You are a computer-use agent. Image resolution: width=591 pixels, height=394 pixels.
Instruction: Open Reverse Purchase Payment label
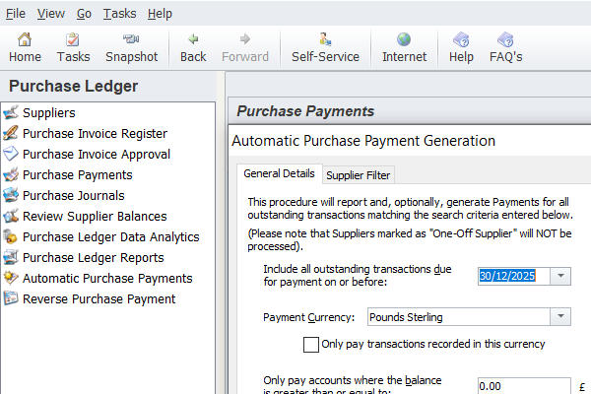(x=99, y=299)
